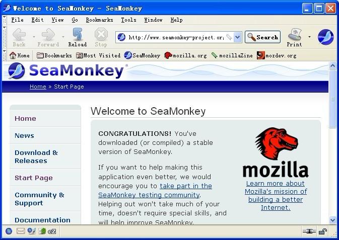Click the CONGRATULATIONS! bold text
The width and height of the screenshot is (339, 240).
pyautogui.click(x=135, y=133)
